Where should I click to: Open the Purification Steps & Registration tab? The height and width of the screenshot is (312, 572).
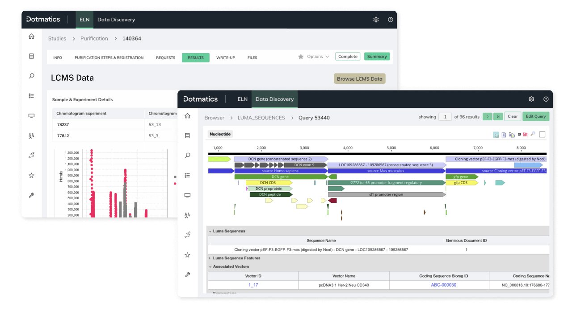click(109, 57)
